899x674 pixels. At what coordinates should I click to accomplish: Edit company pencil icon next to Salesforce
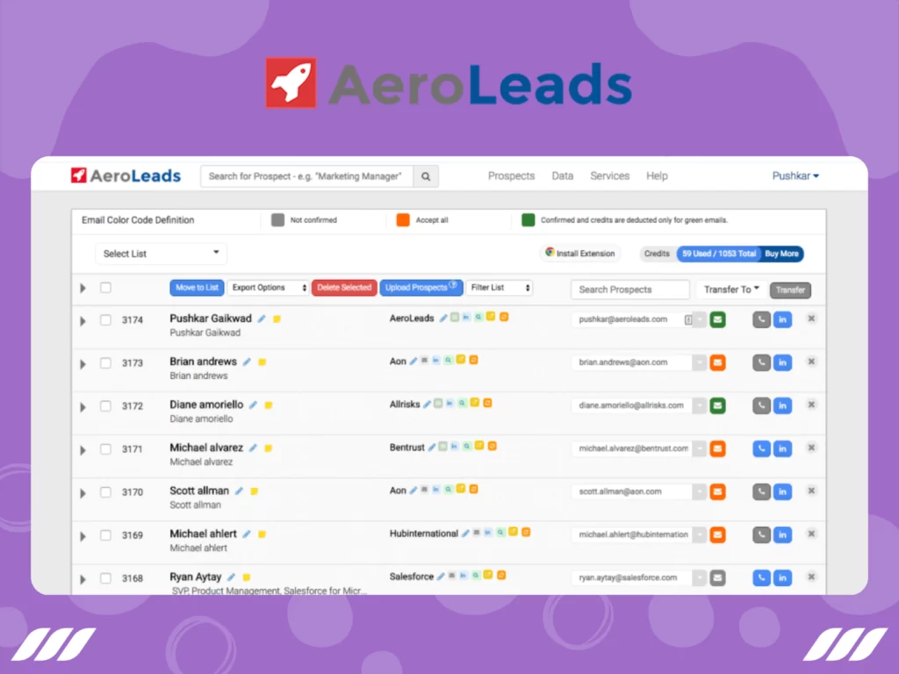tap(441, 577)
